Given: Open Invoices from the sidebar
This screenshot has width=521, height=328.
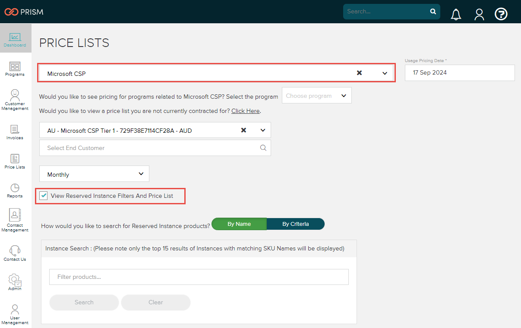Looking at the screenshot, I should click(15, 132).
